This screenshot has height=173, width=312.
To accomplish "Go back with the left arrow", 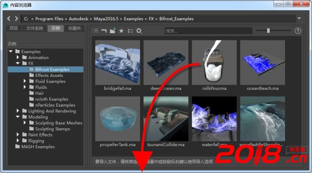I will [9, 19].
